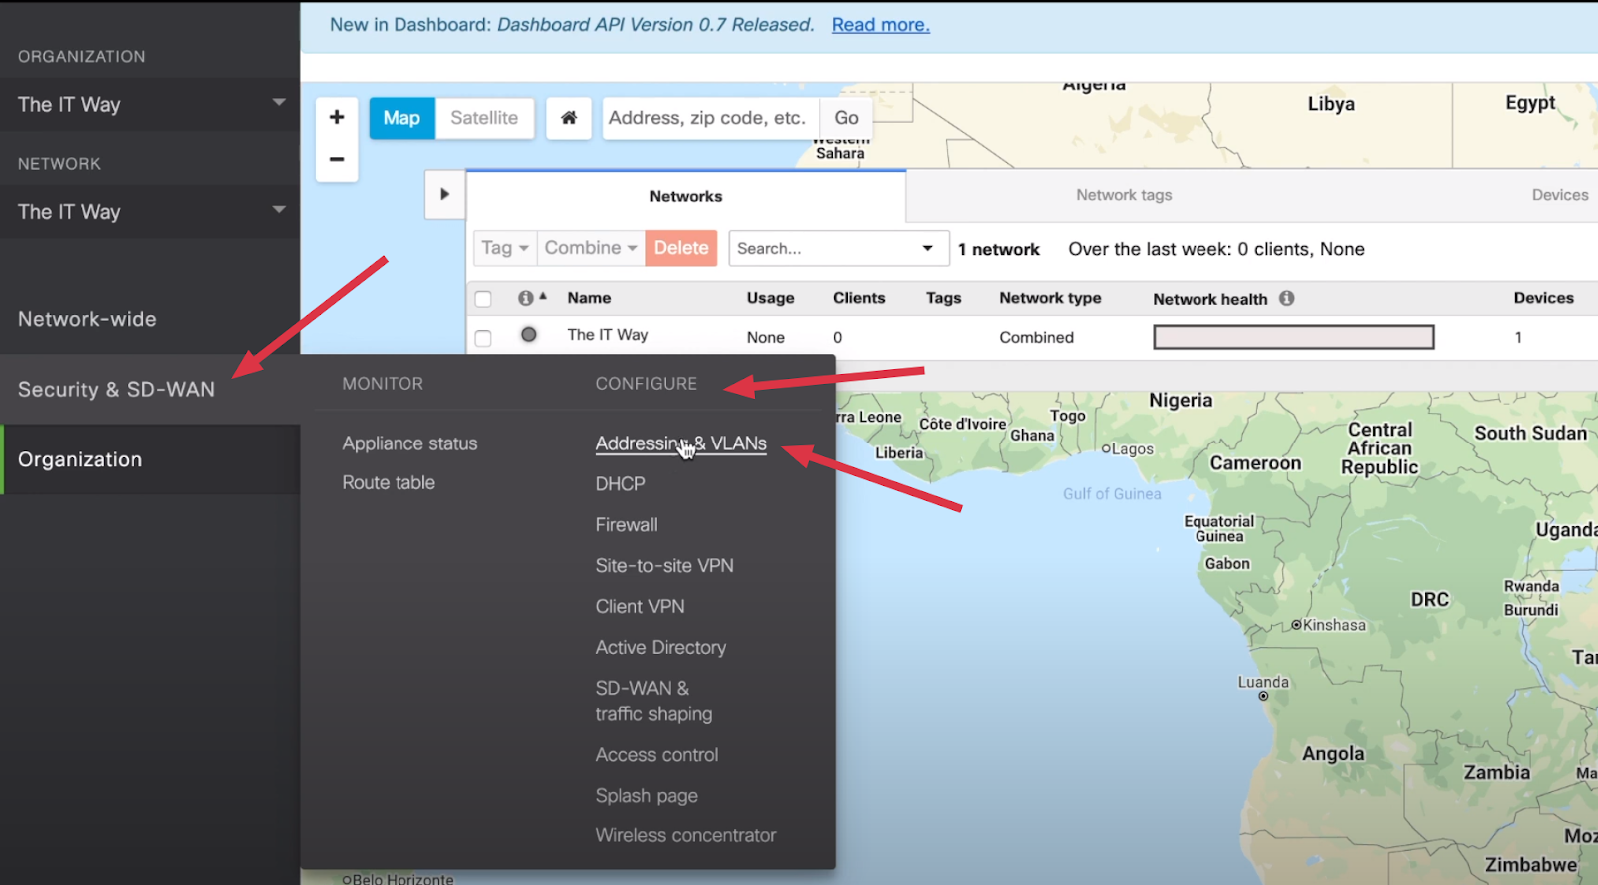Check The IT Way network row checkbox

tap(483, 338)
